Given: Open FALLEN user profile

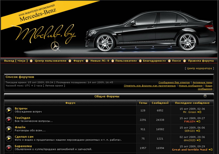Looking at the screenshot, I should pos(190,122).
